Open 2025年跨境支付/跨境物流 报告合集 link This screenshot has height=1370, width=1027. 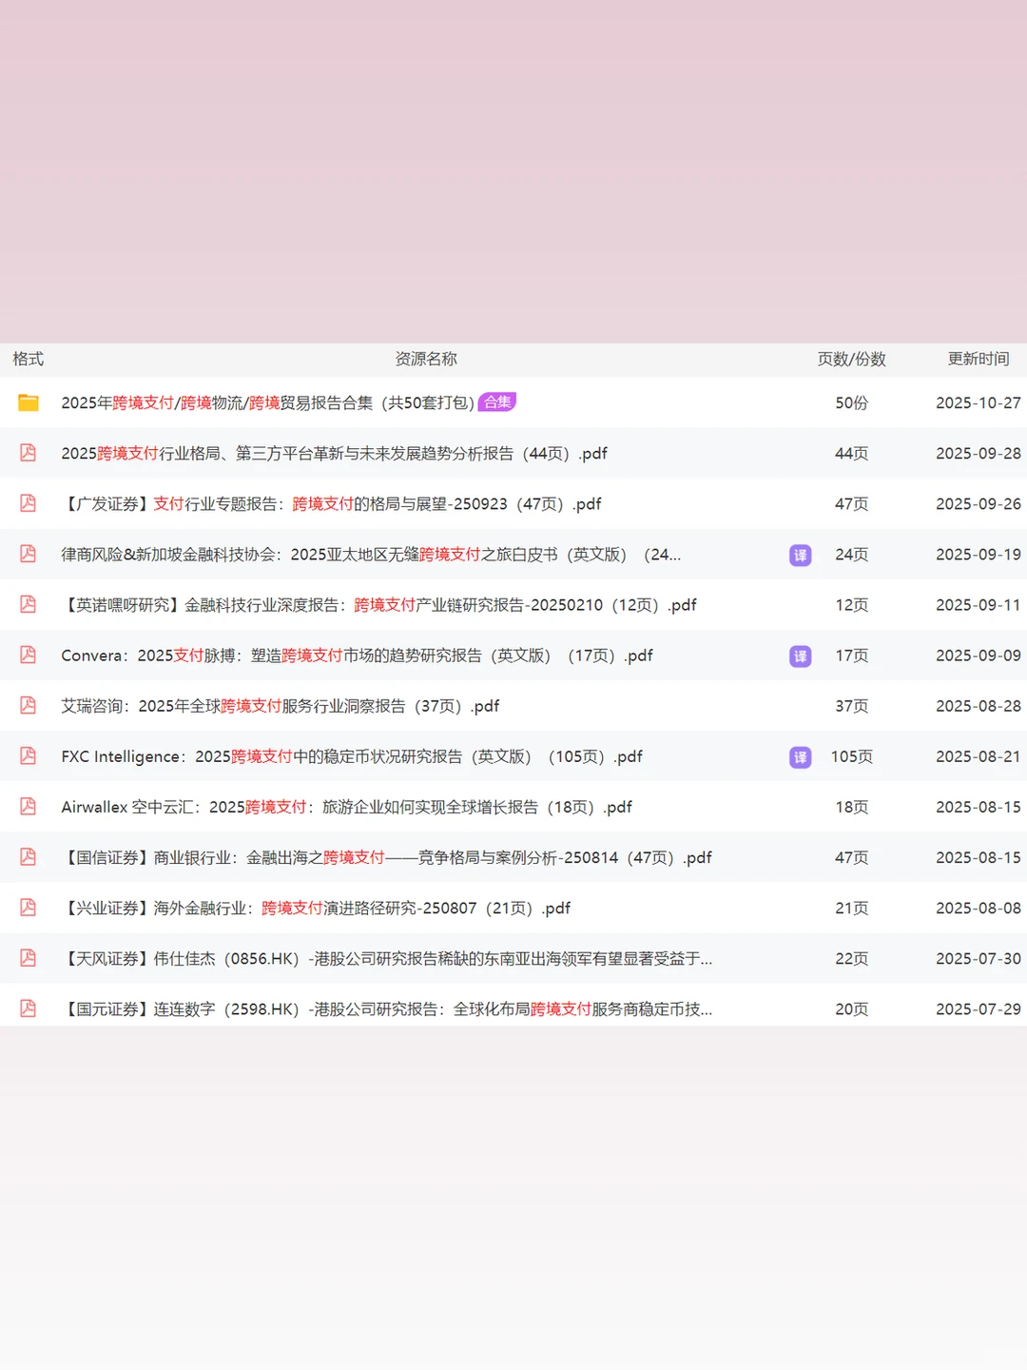pos(268,403)
